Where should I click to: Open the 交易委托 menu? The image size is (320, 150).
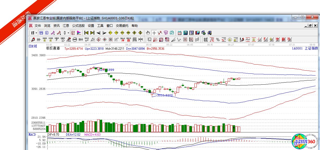[122, 26]
